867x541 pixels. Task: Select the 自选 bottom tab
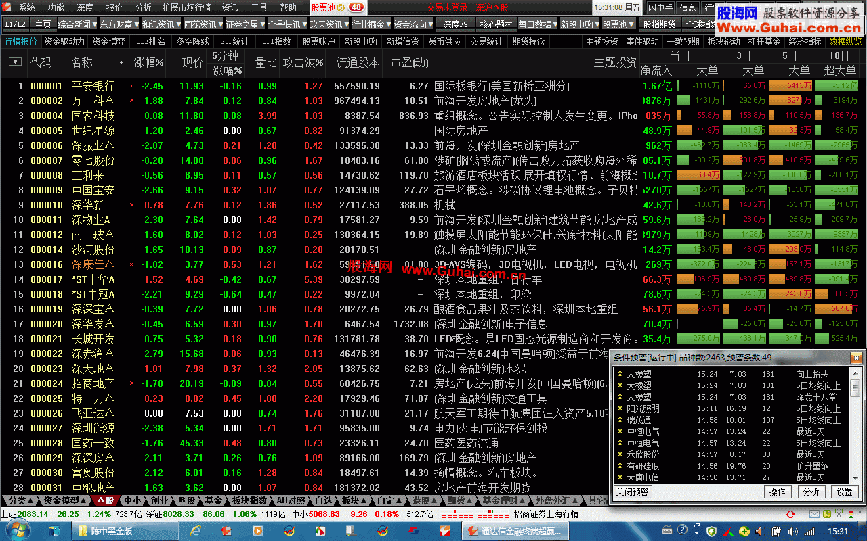(x=324, y=500)
